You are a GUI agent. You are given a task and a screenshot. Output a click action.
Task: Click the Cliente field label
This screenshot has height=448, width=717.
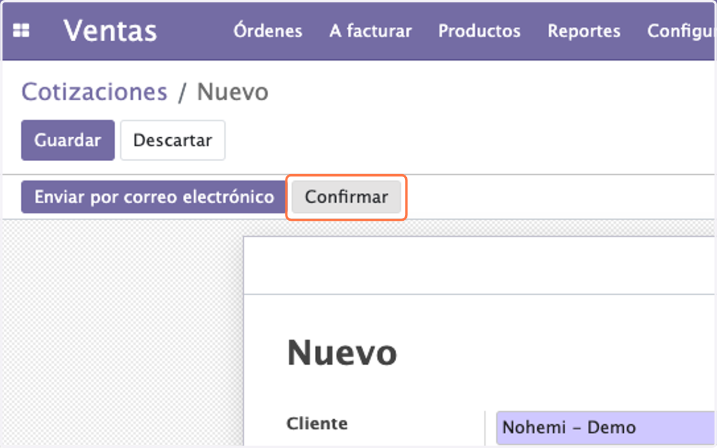pos(317,424)
